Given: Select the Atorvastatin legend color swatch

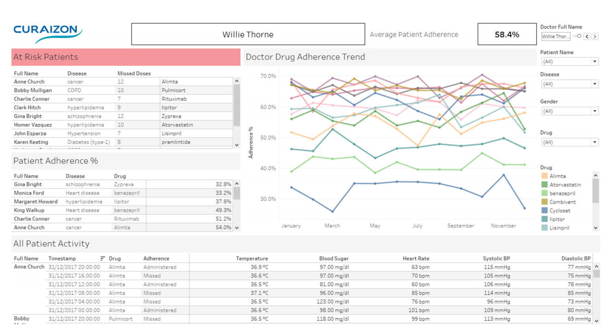Looking at the screenshot, I should (544, 185).
